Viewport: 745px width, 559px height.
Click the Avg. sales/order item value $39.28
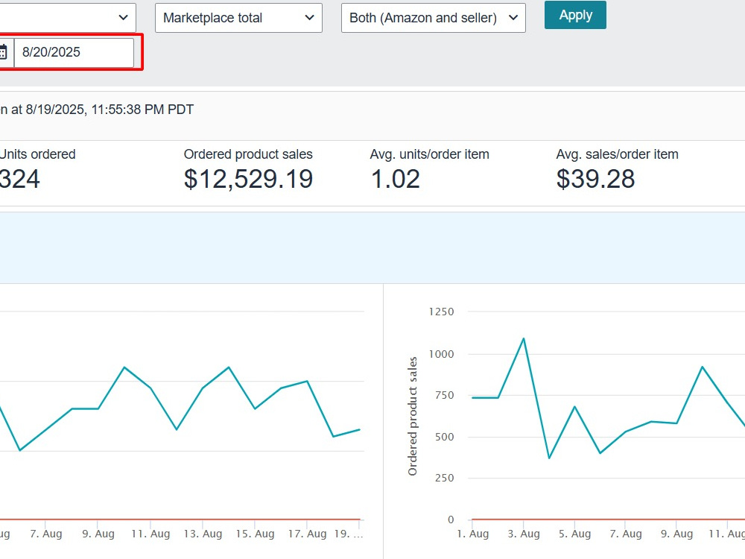coord(595,179)
